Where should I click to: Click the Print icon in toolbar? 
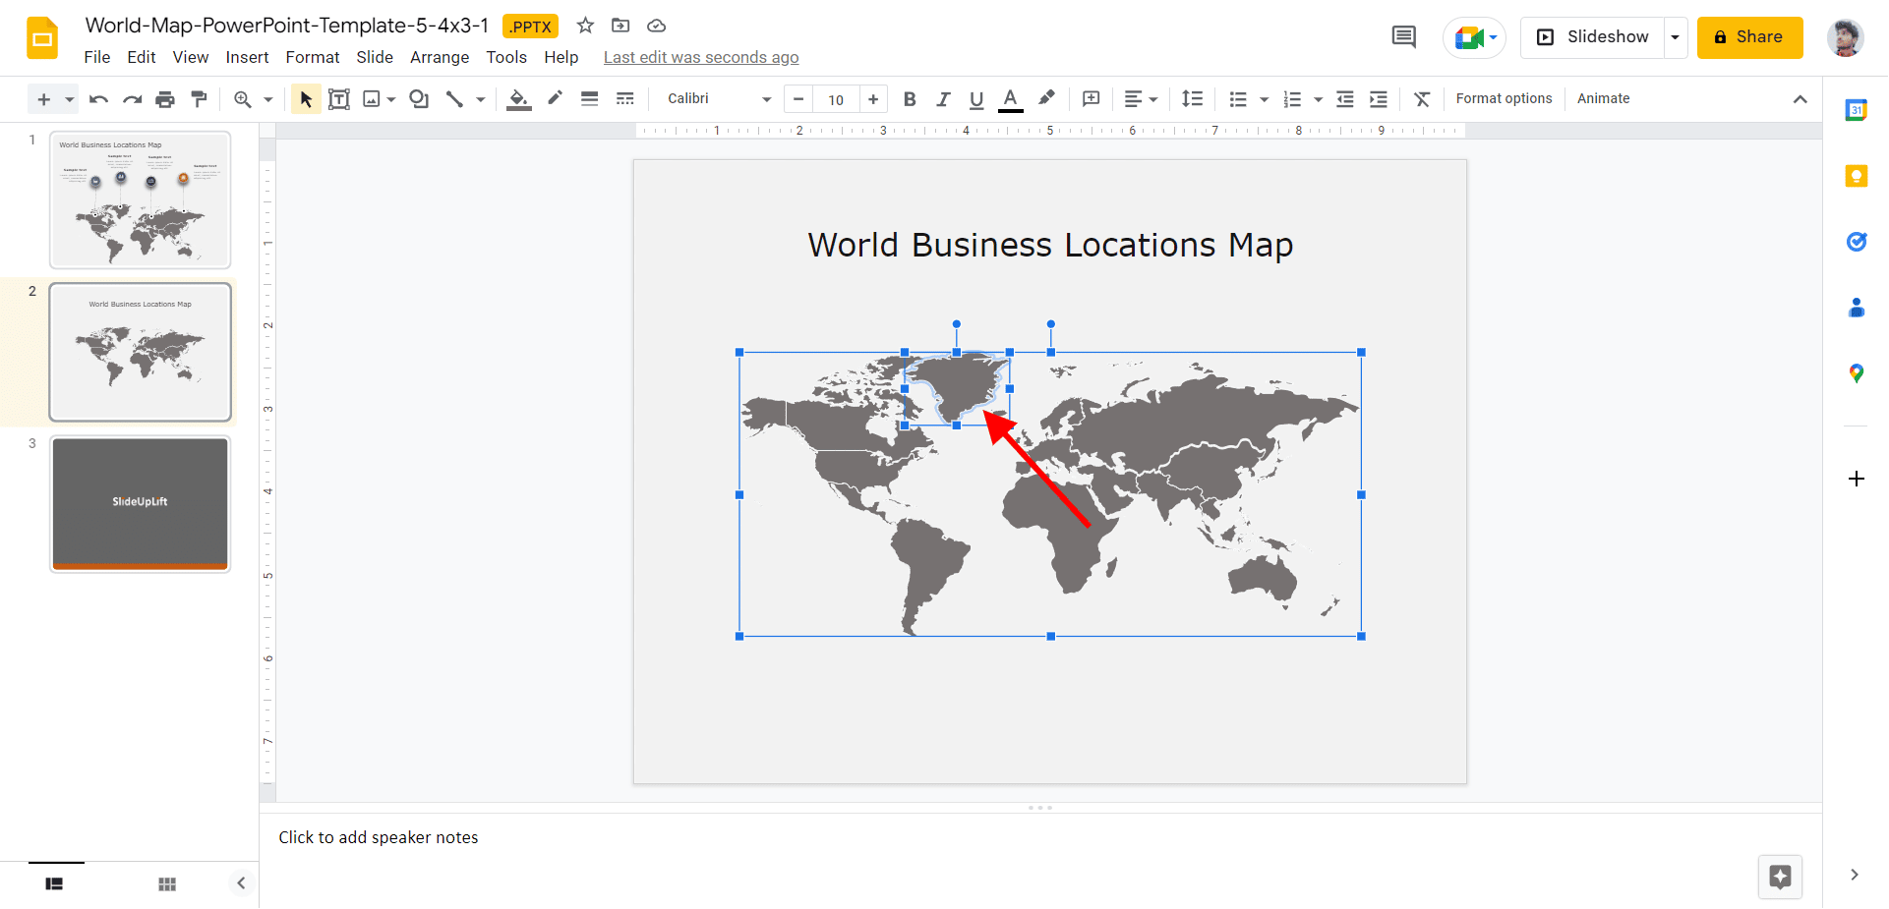[x=165, y=99]
